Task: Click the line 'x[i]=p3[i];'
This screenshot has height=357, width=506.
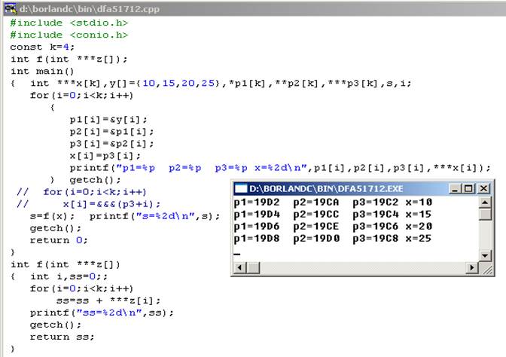Action: [105, 156]
